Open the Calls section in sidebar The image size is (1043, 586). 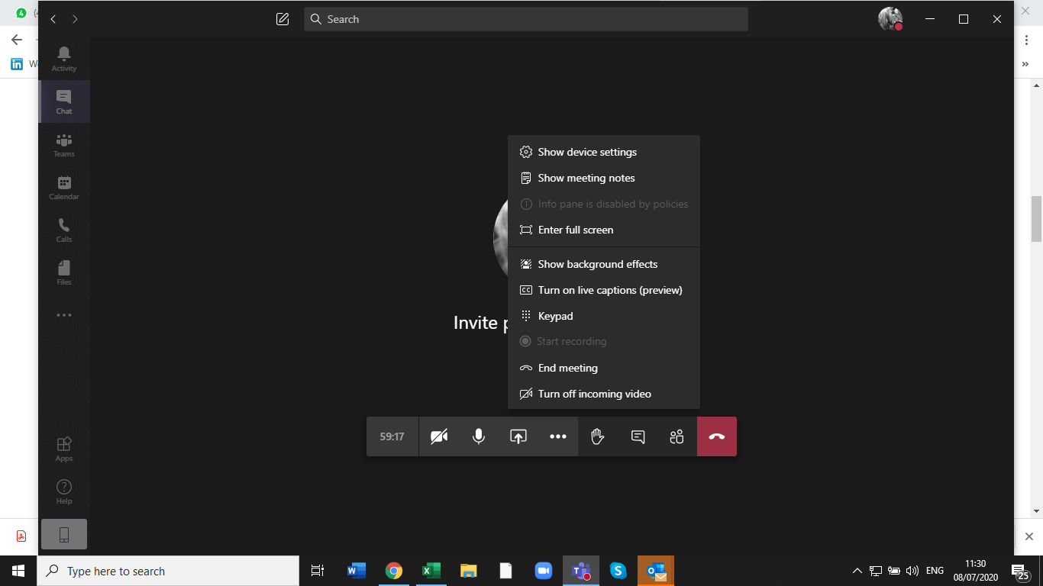pos(64,230)
